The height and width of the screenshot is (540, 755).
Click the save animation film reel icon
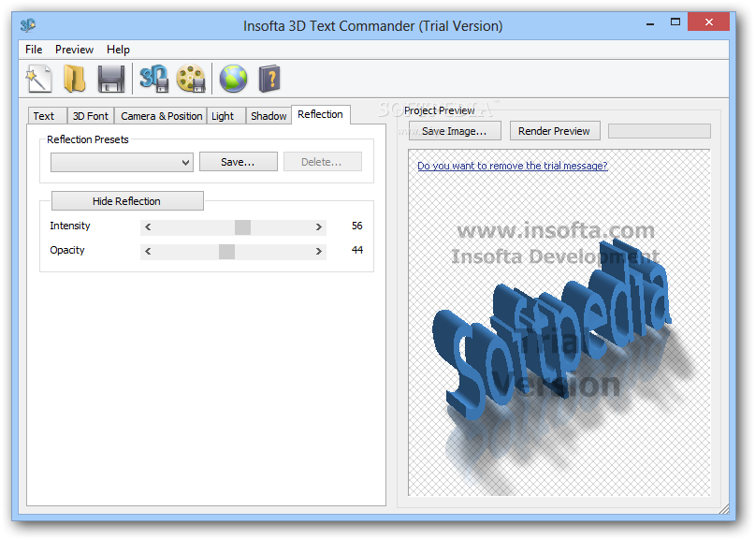coord(191,79)
